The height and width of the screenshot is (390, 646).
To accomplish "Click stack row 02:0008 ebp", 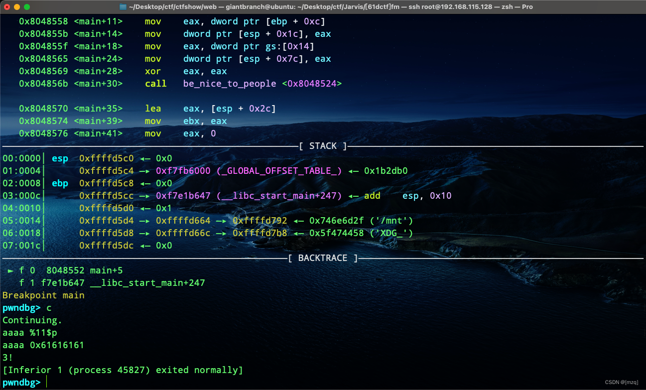I will point(87,183).
